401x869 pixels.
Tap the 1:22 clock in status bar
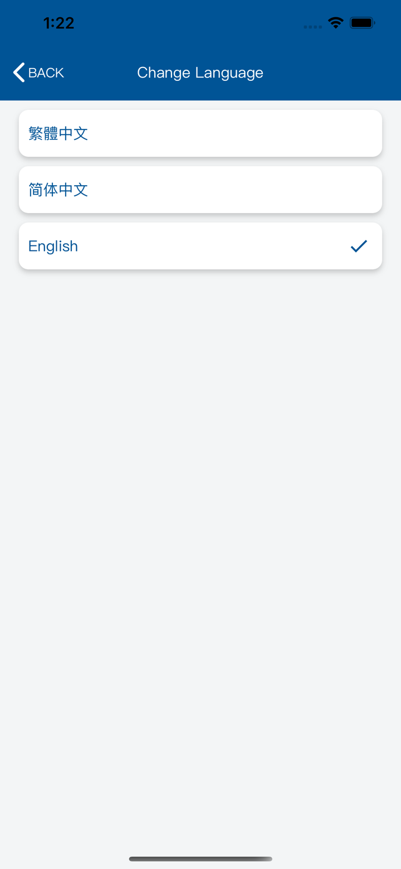(58, 23)
